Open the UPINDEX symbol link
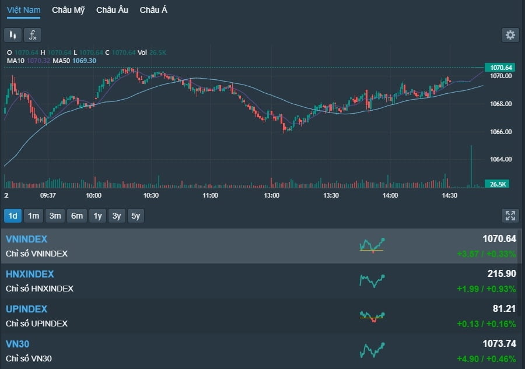525x369 pixels. 26,309
